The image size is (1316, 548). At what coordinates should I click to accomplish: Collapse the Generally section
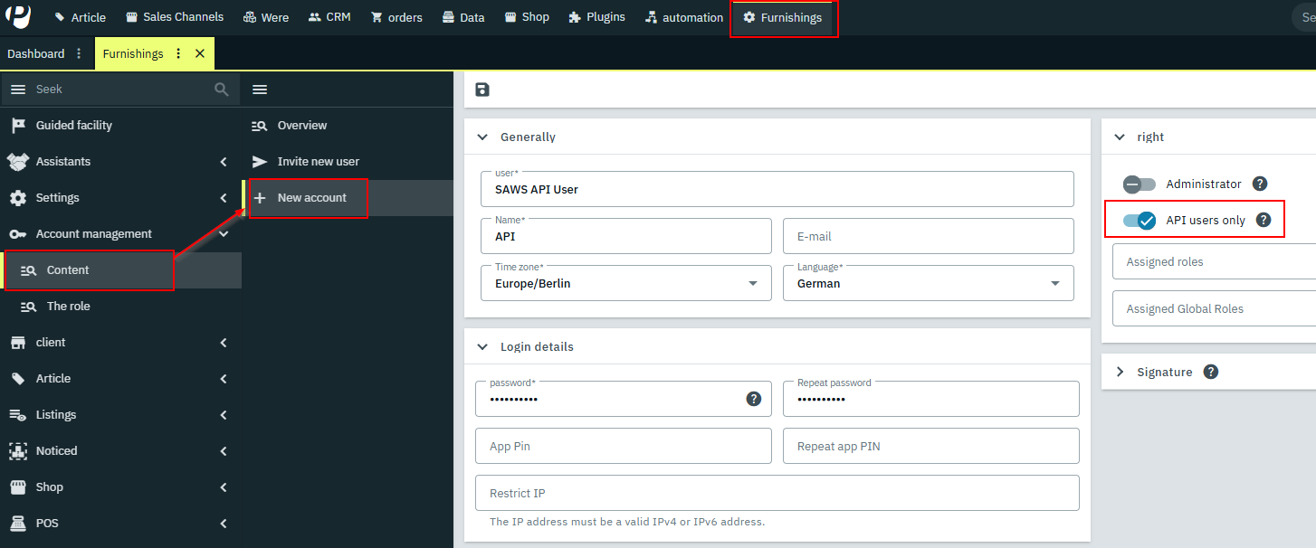pyautogui.click(x=482, y=137)
